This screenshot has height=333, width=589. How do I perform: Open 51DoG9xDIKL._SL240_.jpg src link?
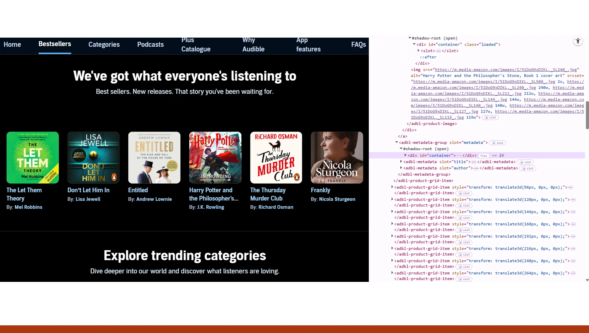pyautogui.click(x=506, y=70)
